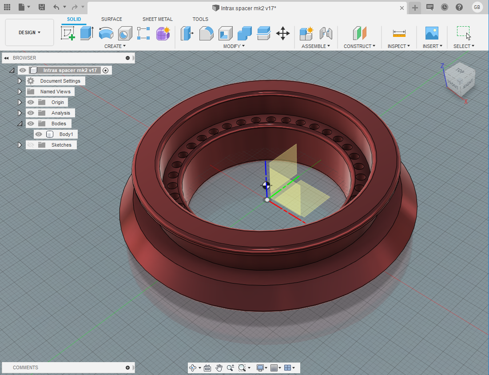Viewport: 489px width, 375px height.
Task: Expand the Named Views node
Action: pos(20,92)
